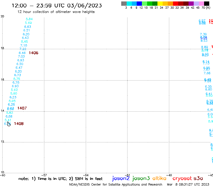Click the wave height value '6.28'
The image size is (213, 187).
coord(11,104)
